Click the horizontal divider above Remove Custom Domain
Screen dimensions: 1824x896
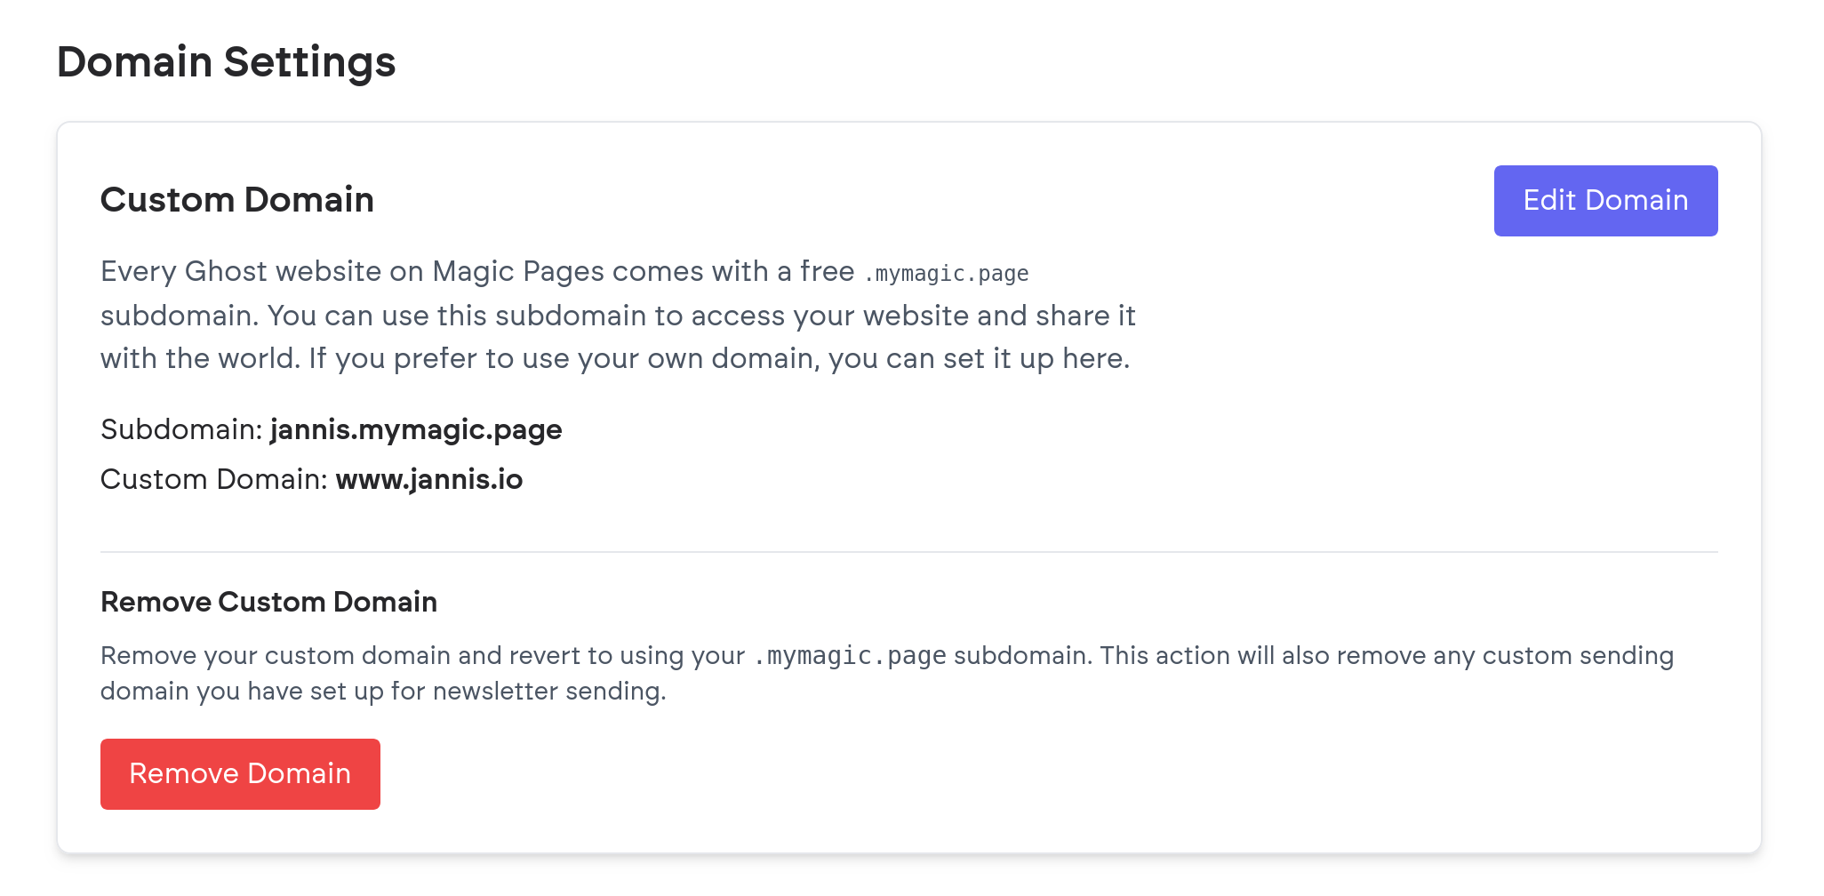pos(908,552)
